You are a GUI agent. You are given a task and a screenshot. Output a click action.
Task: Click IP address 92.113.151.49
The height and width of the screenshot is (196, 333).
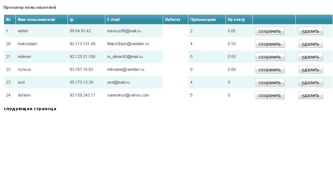coord(83,44)
